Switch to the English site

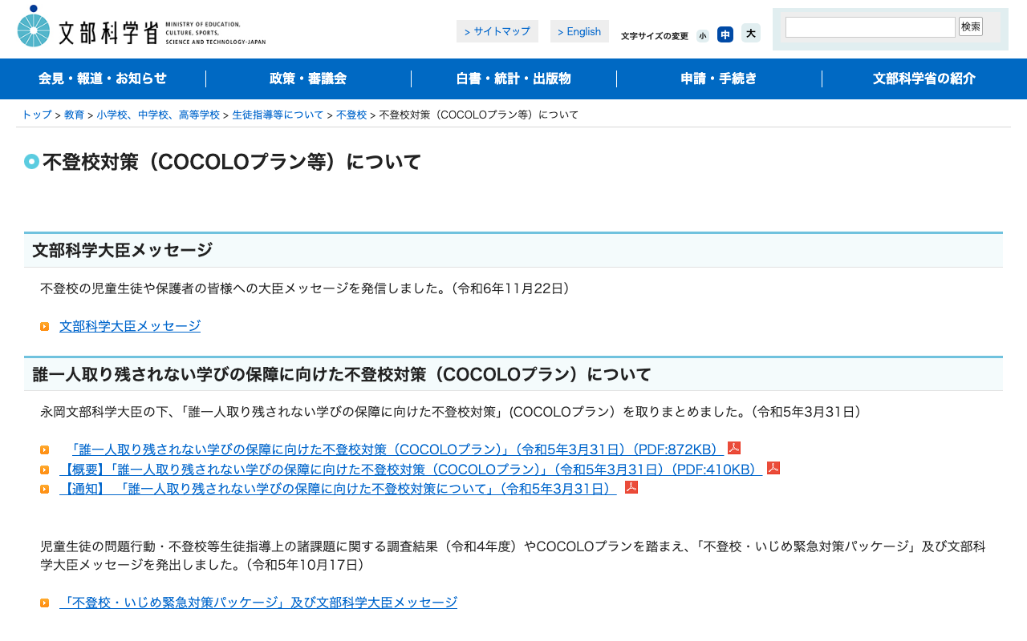pyautogui.click(x=579, y=31)
